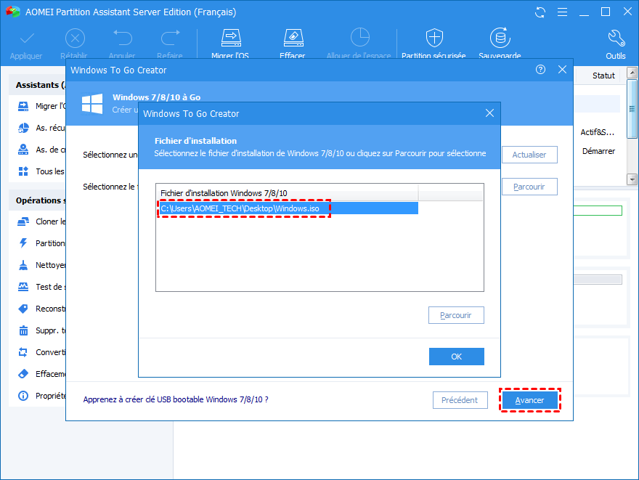
Task: Click the Migrer l'OS sidebar item
Action: tap(41, 106)
